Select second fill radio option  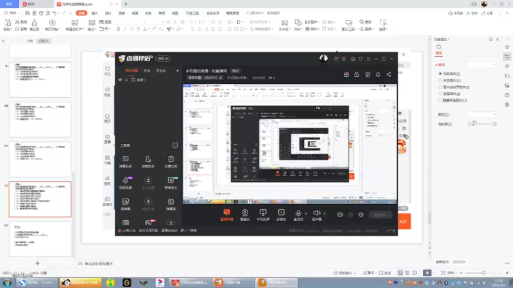440,81
